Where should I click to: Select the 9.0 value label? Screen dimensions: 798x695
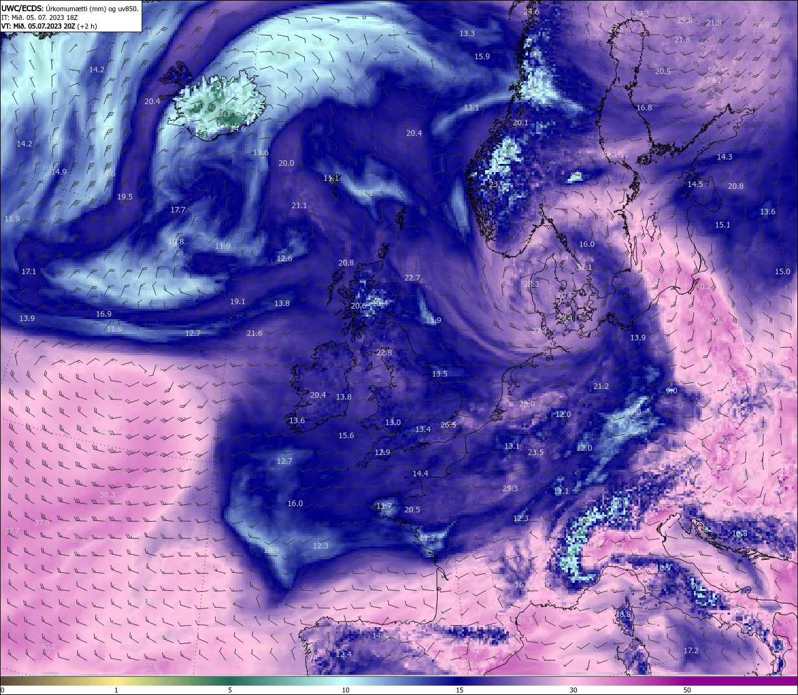click(671, 390)
